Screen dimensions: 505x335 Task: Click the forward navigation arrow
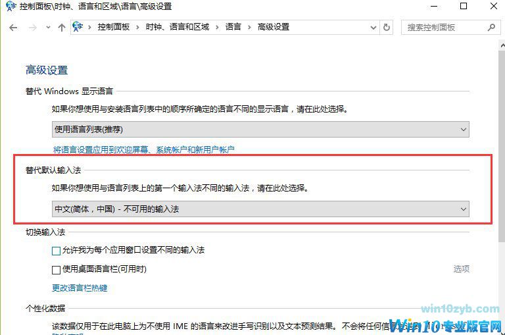click(32, 28)
